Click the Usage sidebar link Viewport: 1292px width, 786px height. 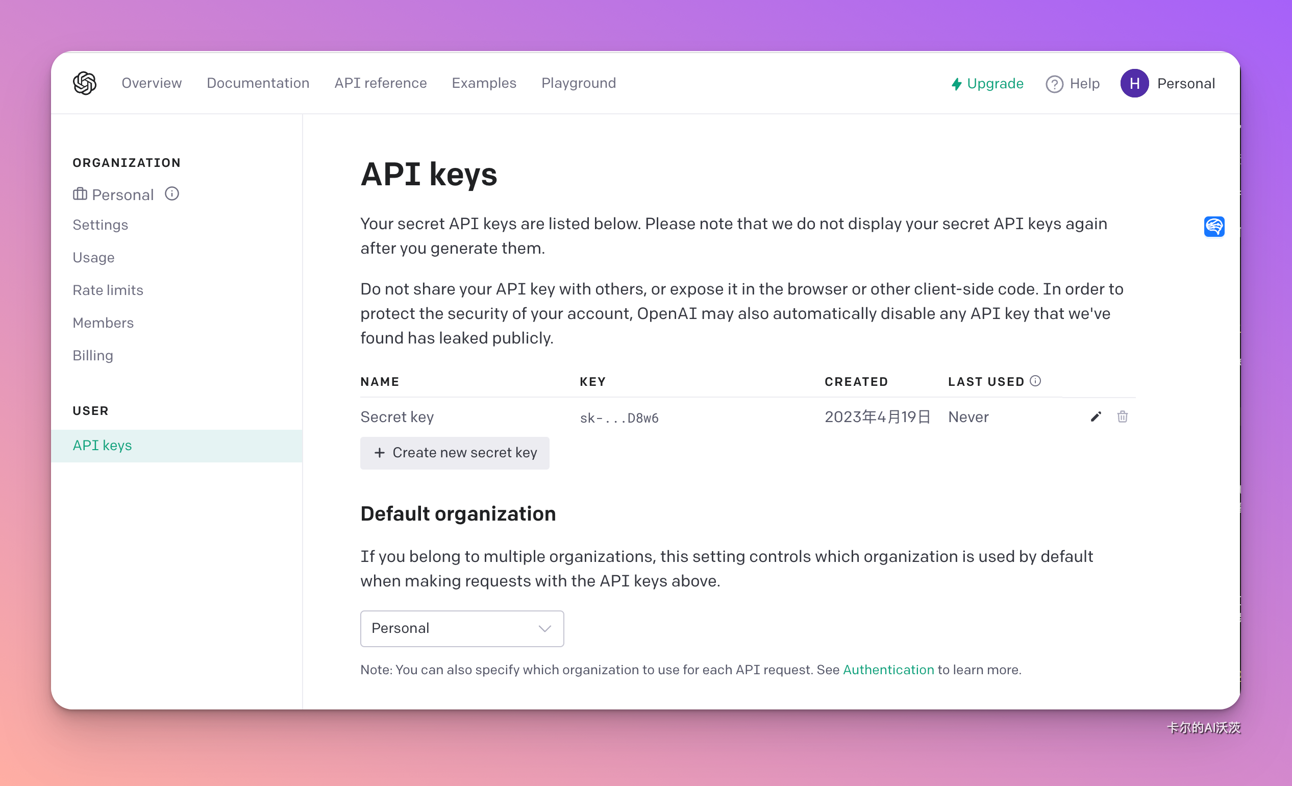click(93, 256)
